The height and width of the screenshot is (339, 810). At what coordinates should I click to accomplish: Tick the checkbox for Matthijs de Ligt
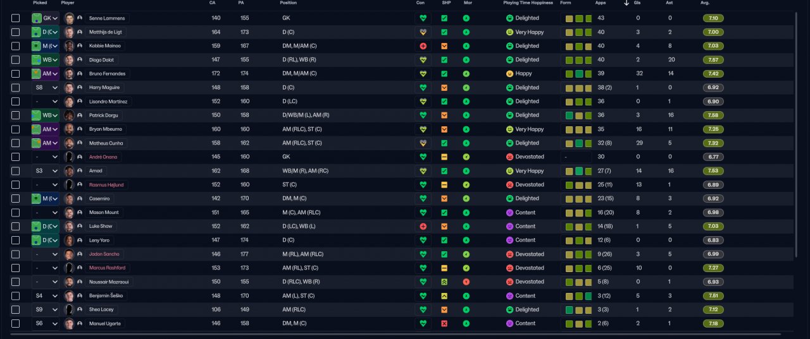[15, 32]
